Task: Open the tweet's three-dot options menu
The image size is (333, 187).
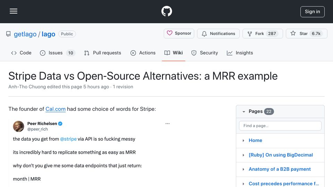Action: pos(168,124)
